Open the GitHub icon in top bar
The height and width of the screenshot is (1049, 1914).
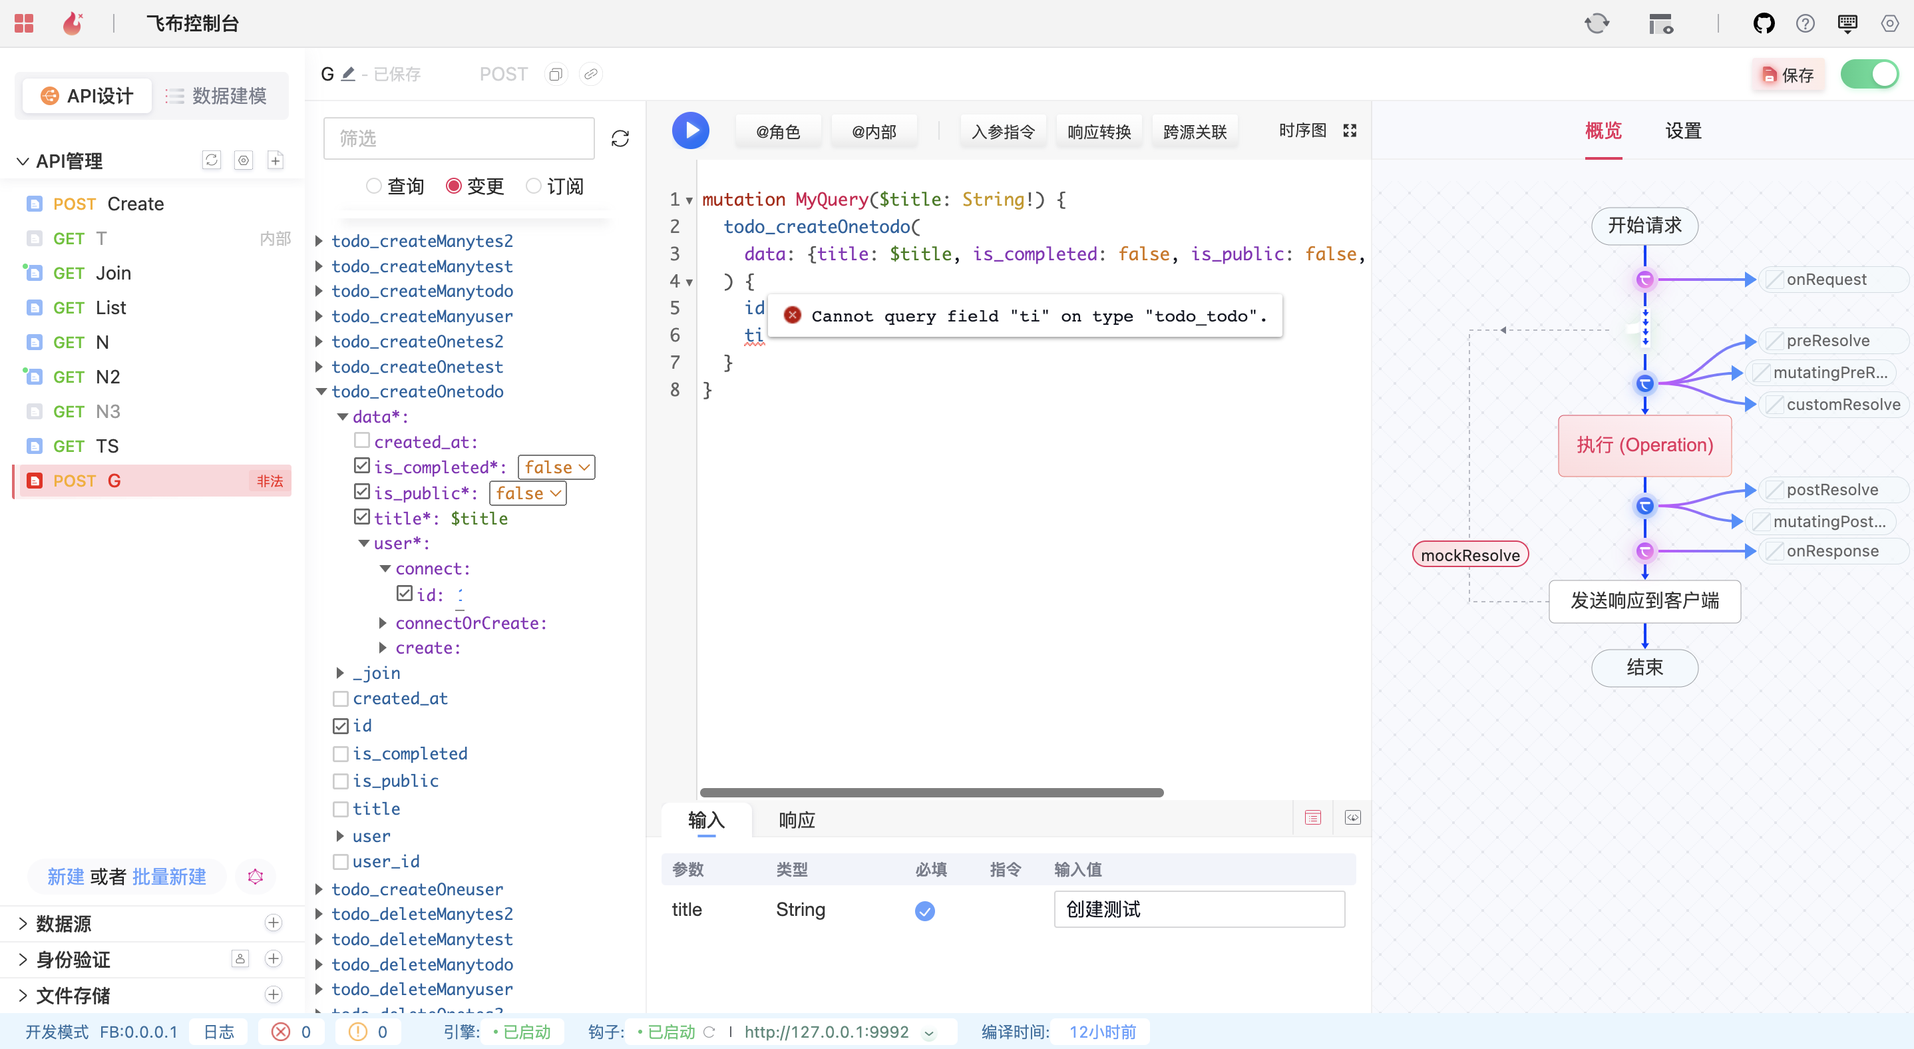(1763, 24)
